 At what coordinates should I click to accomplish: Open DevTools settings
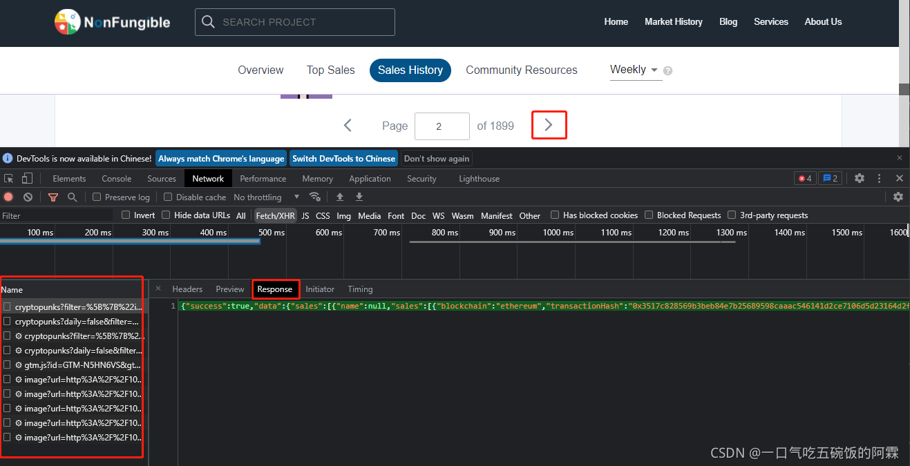[x=860, y=178]
